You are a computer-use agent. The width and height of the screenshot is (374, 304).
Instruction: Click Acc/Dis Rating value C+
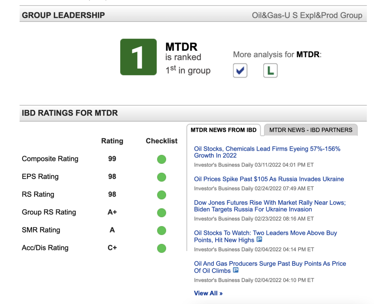(x=112, y=248)
